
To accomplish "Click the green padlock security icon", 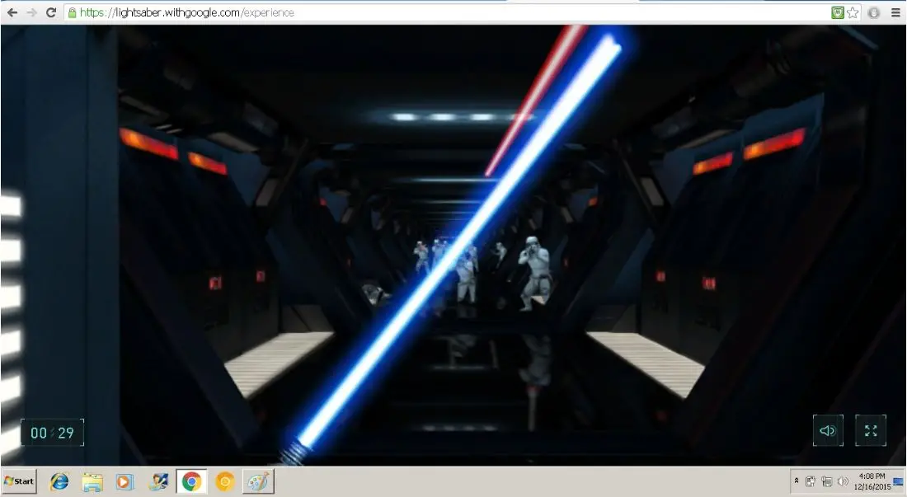I will (73, 12).
